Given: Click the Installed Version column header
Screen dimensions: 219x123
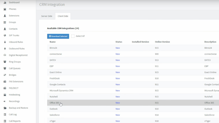Looking at the screenshot, I should coord(140,42).
